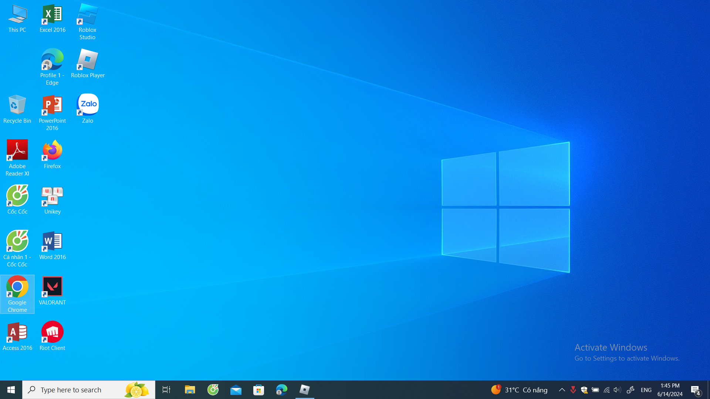Open Cốc Cốc browser in the taskbar

pos(213,390)
